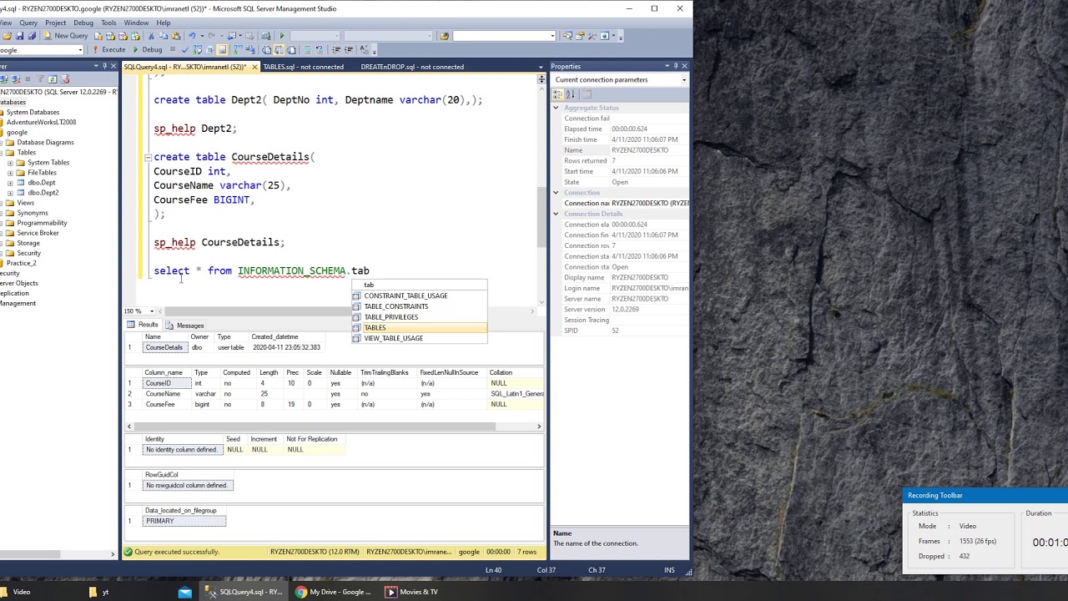Collapse the create table CourseDetails block
The width and height of the screenshot is (1068, 601).
click(x=148, y=157)
